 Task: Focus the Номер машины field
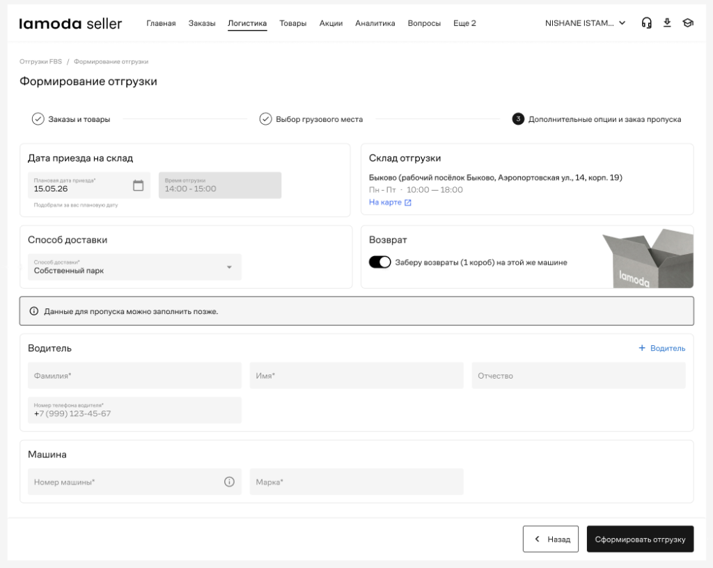pyautogui.click(x=134, y=482)
